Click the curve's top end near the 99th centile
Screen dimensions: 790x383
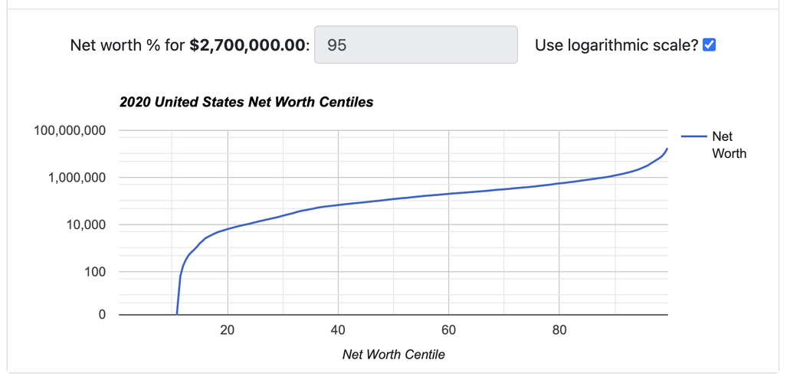click(666, 151)
